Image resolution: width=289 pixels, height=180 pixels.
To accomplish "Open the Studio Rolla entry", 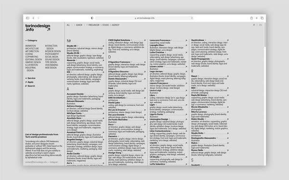I will point(197,133).
